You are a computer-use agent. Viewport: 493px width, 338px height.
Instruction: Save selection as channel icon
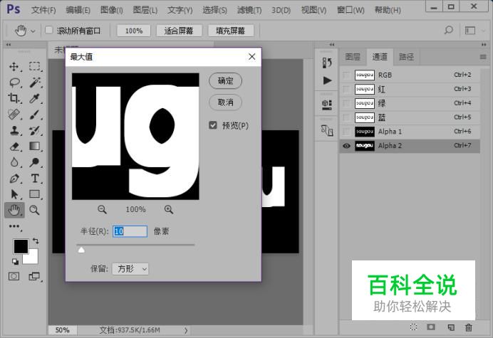pyautogui.click(x=431, y=327)
